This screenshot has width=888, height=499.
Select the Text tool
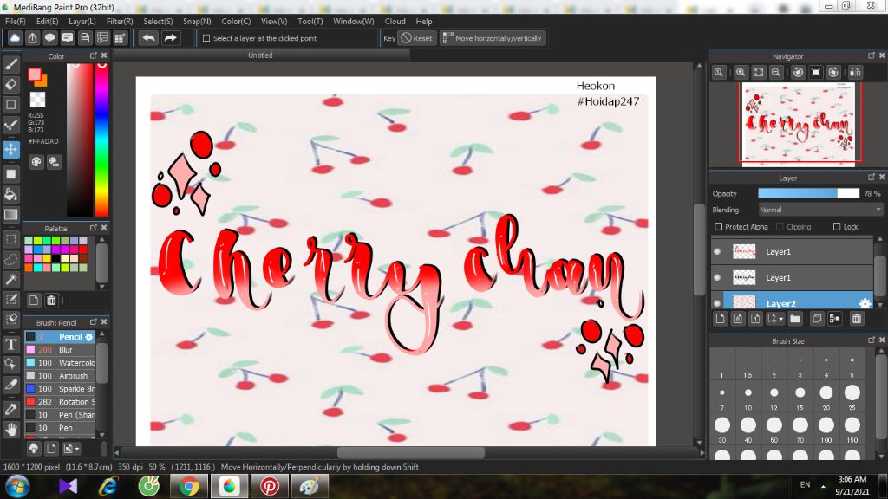[x=10, y=344]
